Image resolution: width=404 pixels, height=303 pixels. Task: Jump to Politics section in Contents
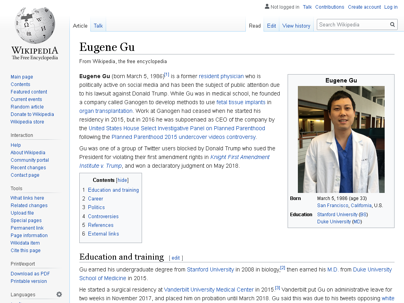point(96,208)
